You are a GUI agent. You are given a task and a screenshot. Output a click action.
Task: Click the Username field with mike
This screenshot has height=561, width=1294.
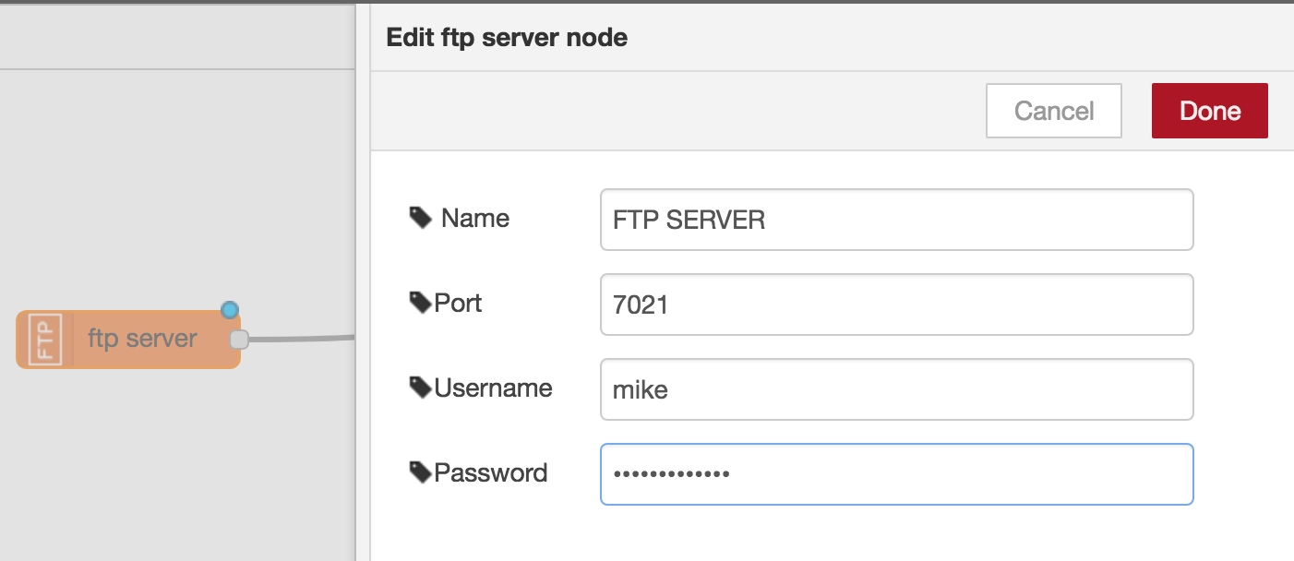(x=896, y=389)
